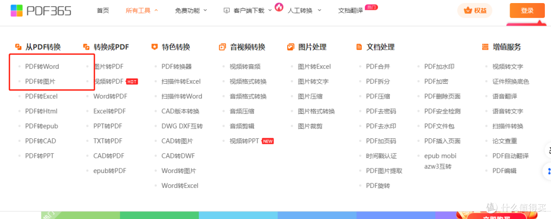Select 音频压缩
This screenshot has width=551, height=219.
pos(242,111)
